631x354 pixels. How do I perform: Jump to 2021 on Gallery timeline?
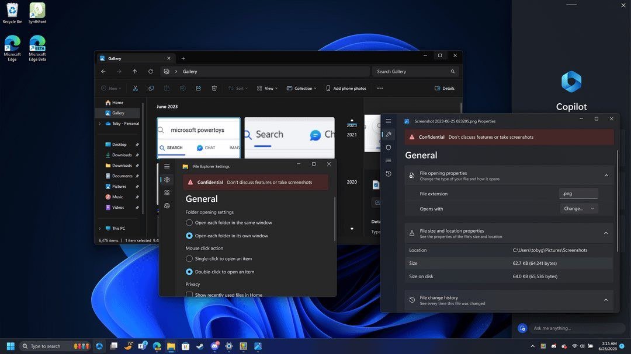click(352, 135)
